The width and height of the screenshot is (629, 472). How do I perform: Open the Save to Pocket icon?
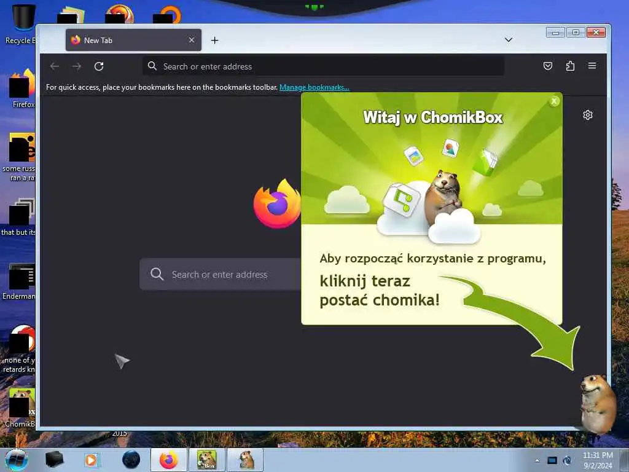click(x=547, y=66)
